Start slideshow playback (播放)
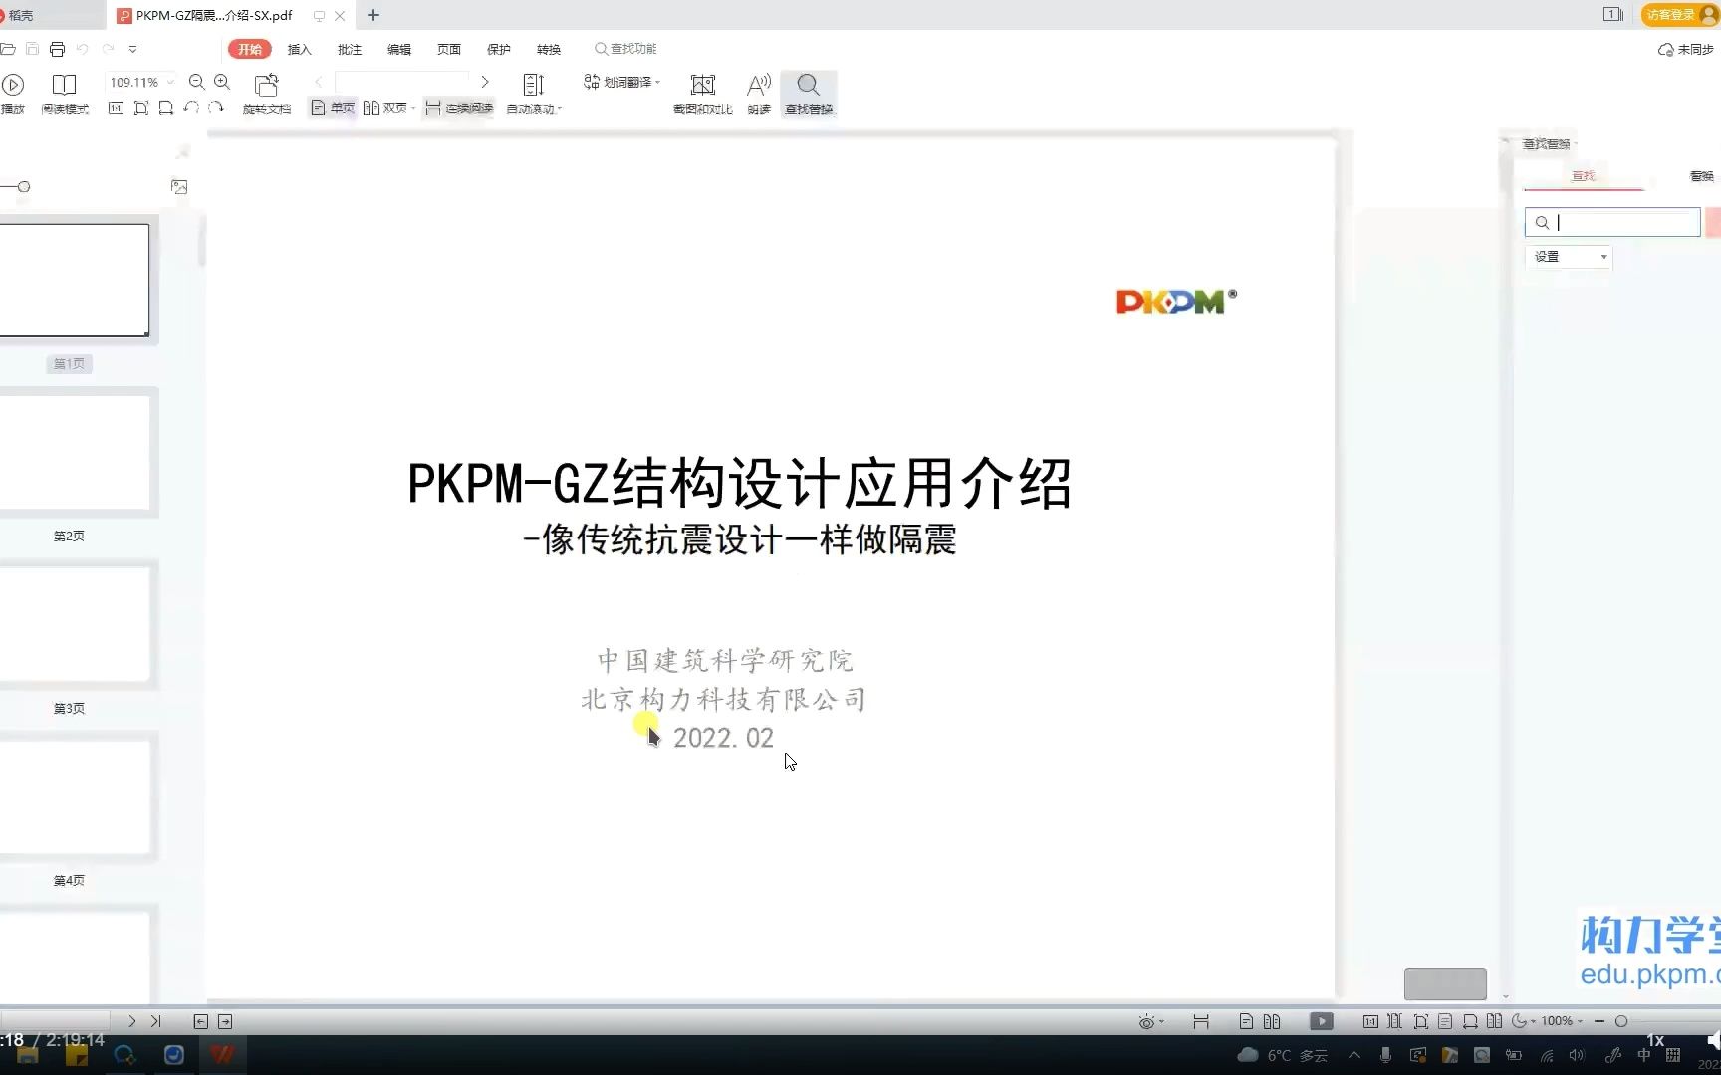The width and height of the screenshot is (1721, 1075). point(13,95)
